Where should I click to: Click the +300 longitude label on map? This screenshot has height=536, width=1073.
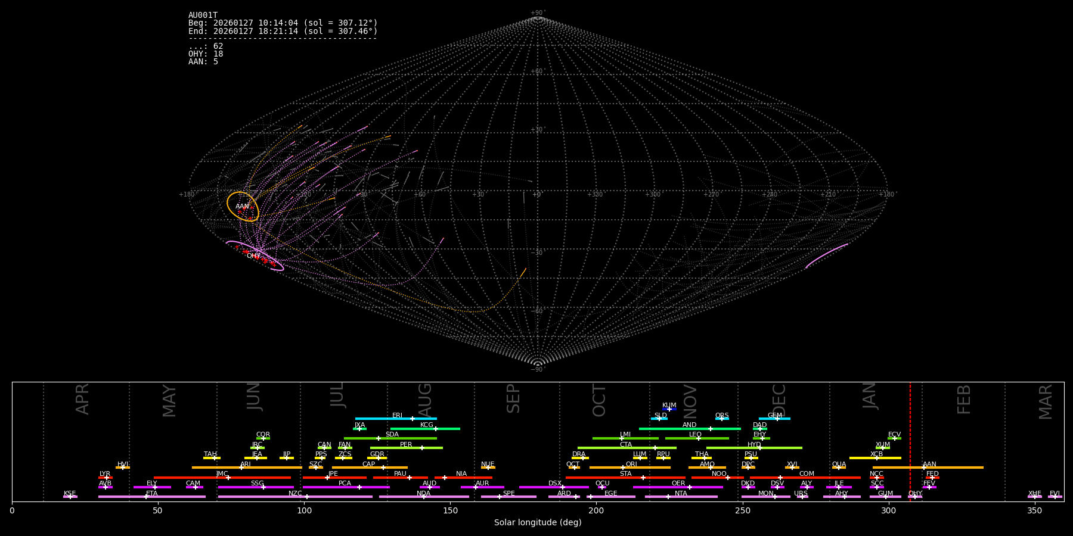[x=653, y=195]
